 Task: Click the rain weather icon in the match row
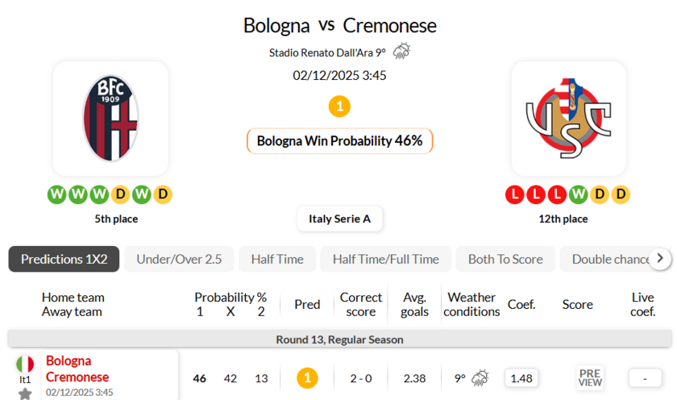(480, 377)
